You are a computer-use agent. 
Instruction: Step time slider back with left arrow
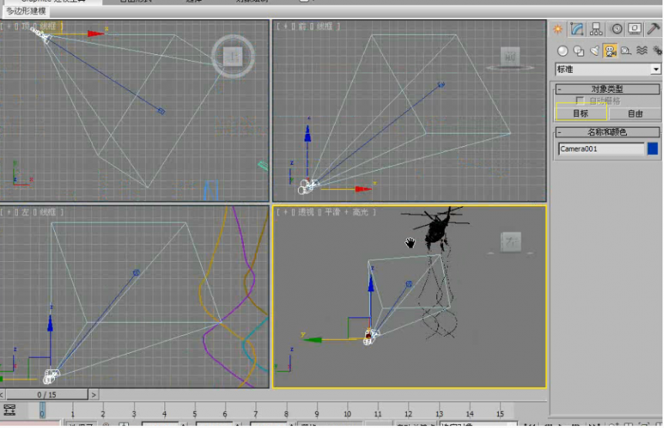pyautogui.click(x=2, y=395)
